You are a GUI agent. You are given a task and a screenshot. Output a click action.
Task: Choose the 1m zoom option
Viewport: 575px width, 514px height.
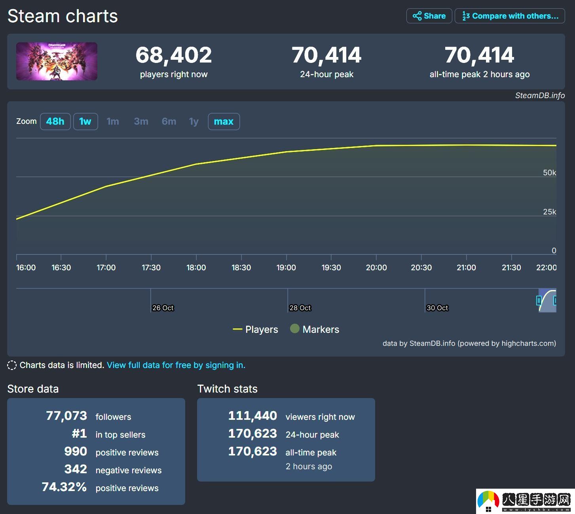click(x=113, y=121)
